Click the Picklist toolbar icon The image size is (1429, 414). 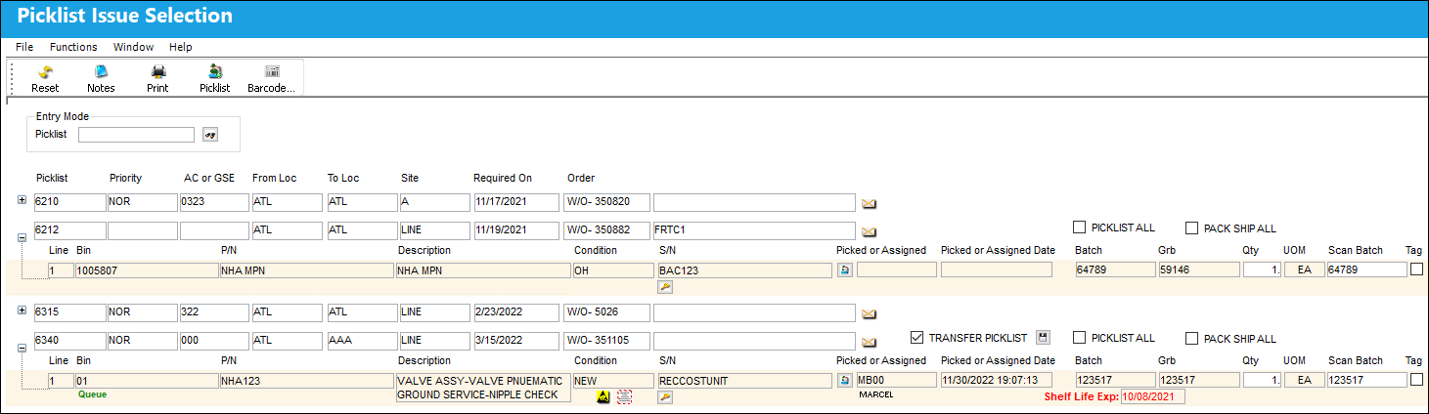[x=215, y=78]
